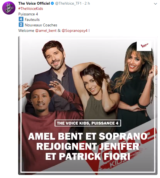
Task: Click the blue verified badge
Action: point(52,4)
